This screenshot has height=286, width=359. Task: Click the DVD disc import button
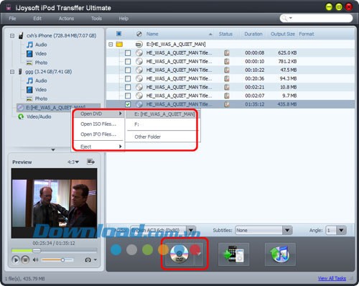pos(179,254)
